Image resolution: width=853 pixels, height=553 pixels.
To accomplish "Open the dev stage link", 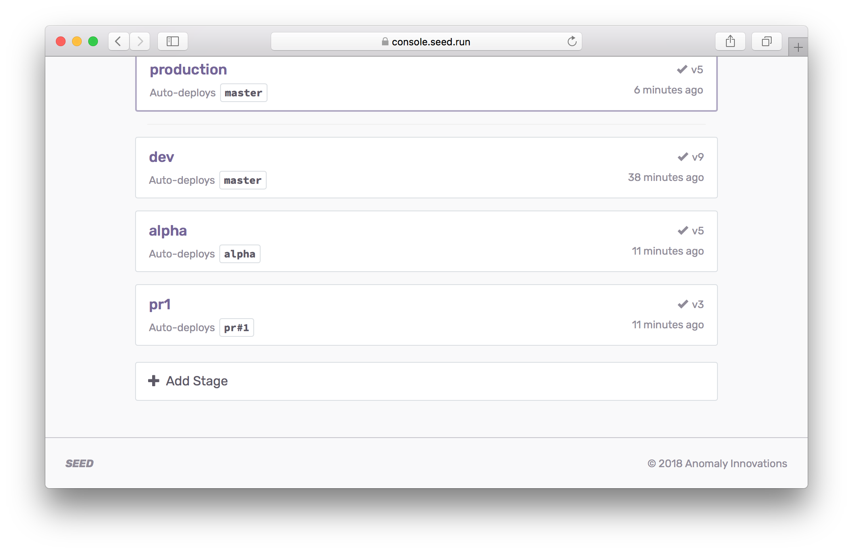I will tap(161, 157).
